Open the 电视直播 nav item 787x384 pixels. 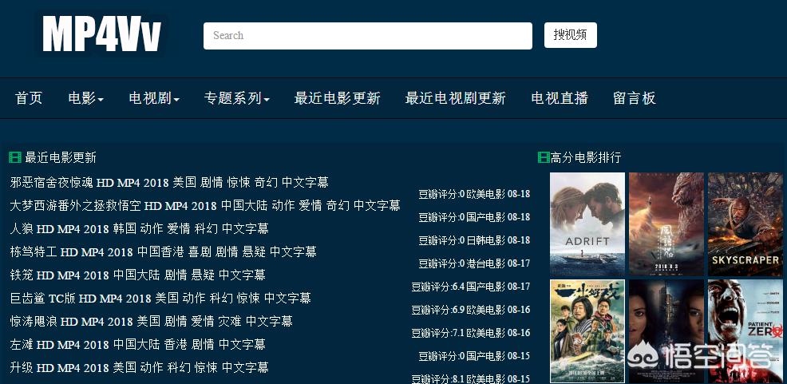pos(560,98)
